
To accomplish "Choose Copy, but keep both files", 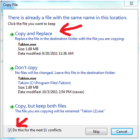I will (x=41, y=106).
